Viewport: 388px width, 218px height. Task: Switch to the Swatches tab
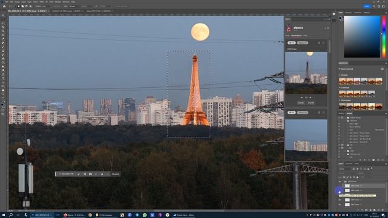[x=348, y=13]
